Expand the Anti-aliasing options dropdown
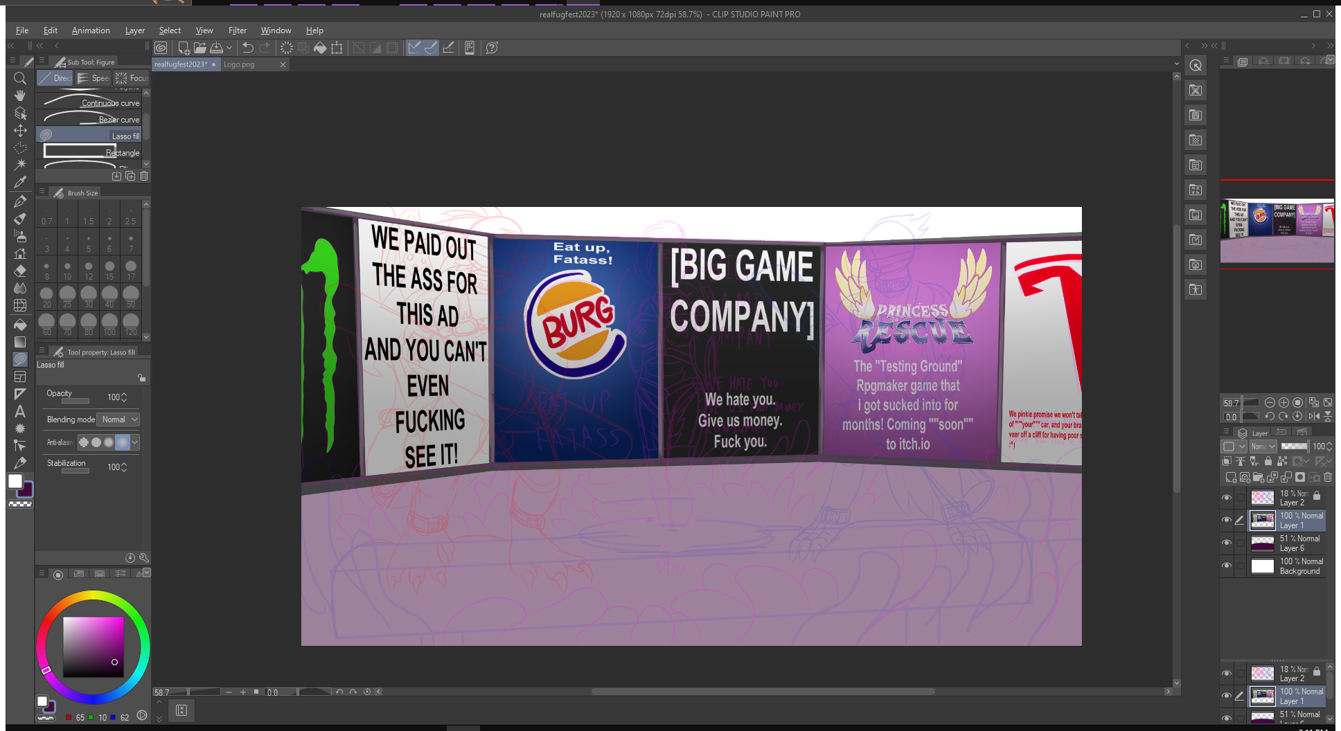This screenshot has width=1341, height=731. [x=135, y=442]
